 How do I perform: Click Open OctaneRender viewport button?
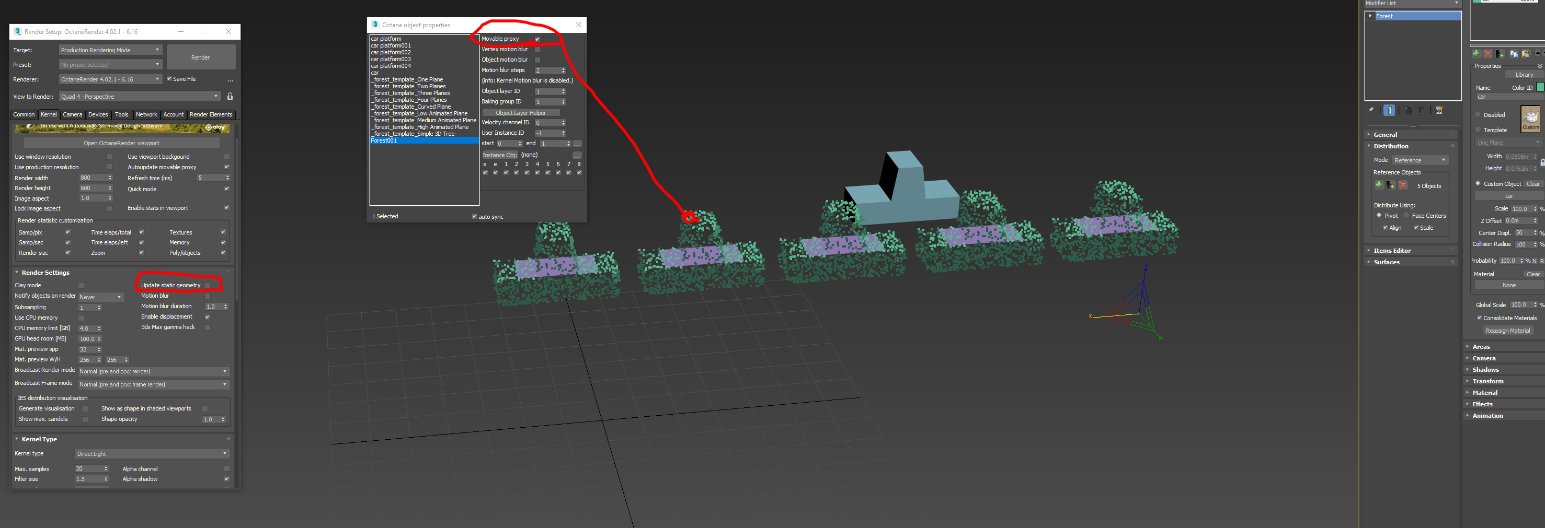tap(122, 143)
